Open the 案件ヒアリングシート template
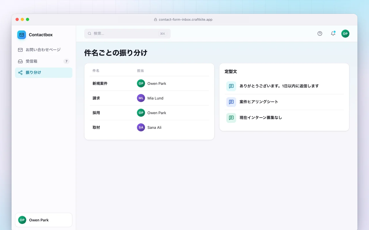This screenshot has height=230, width=369. tap(284, 102)
